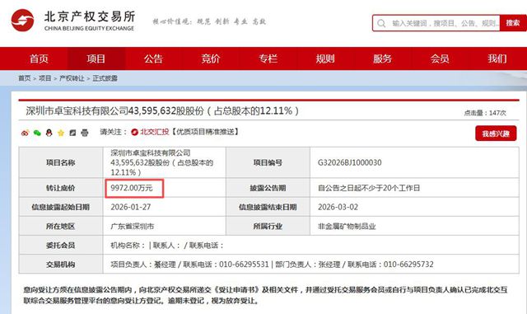Click the 转让底价 label cell
Viewport: 527px width, 314px height.
[61, 188]
